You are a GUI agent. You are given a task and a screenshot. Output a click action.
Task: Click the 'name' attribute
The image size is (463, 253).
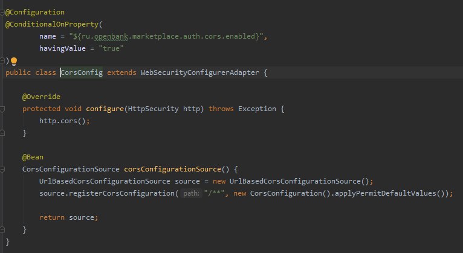(48, 36)
